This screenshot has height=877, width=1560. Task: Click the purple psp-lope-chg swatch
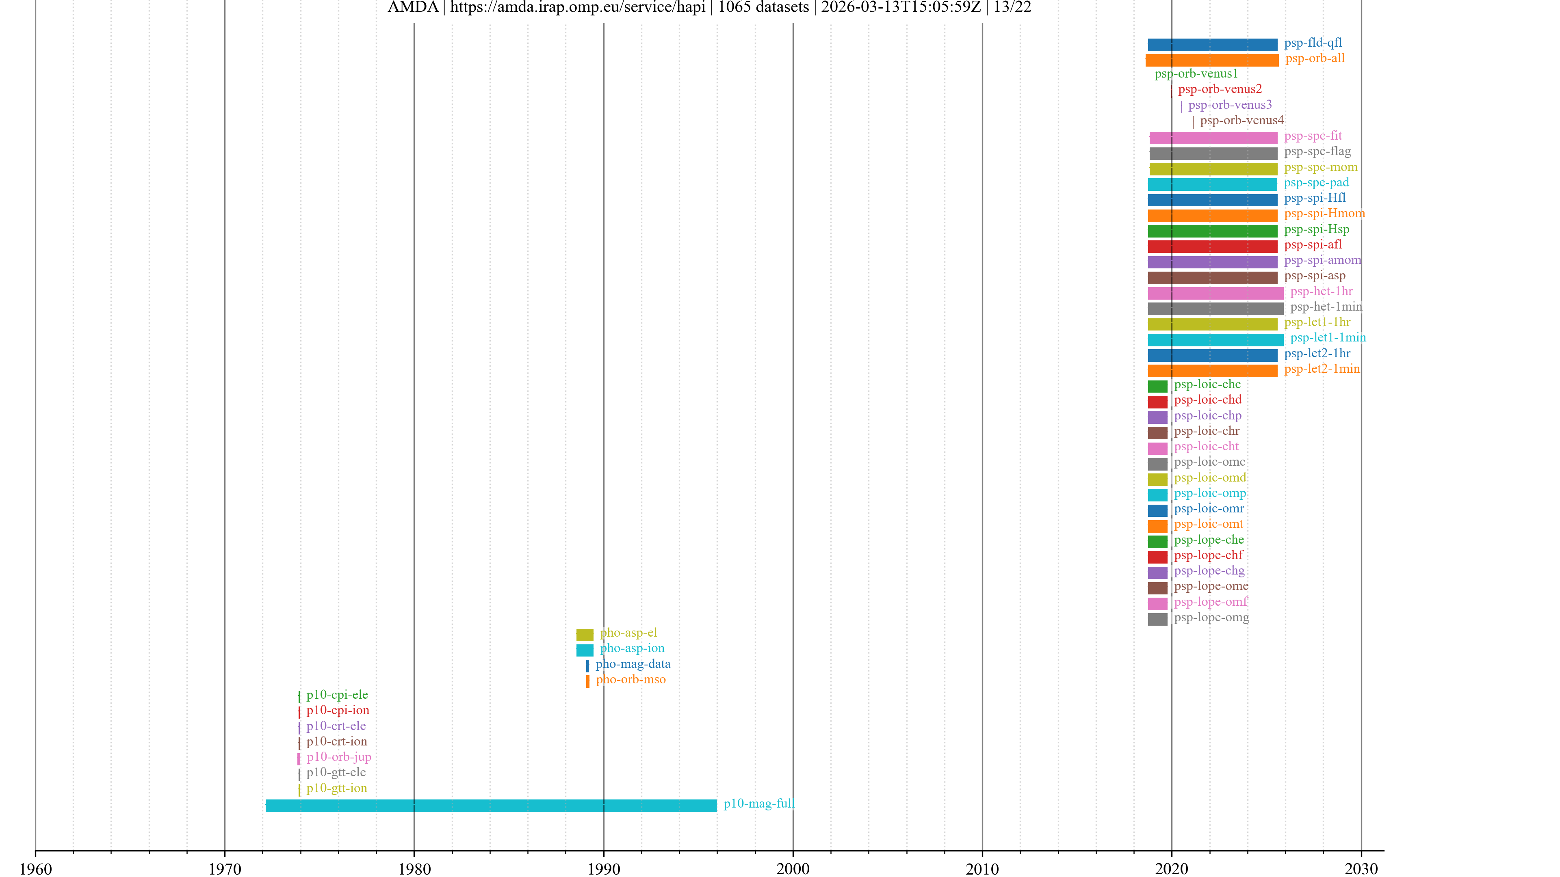pos(1157,572)
